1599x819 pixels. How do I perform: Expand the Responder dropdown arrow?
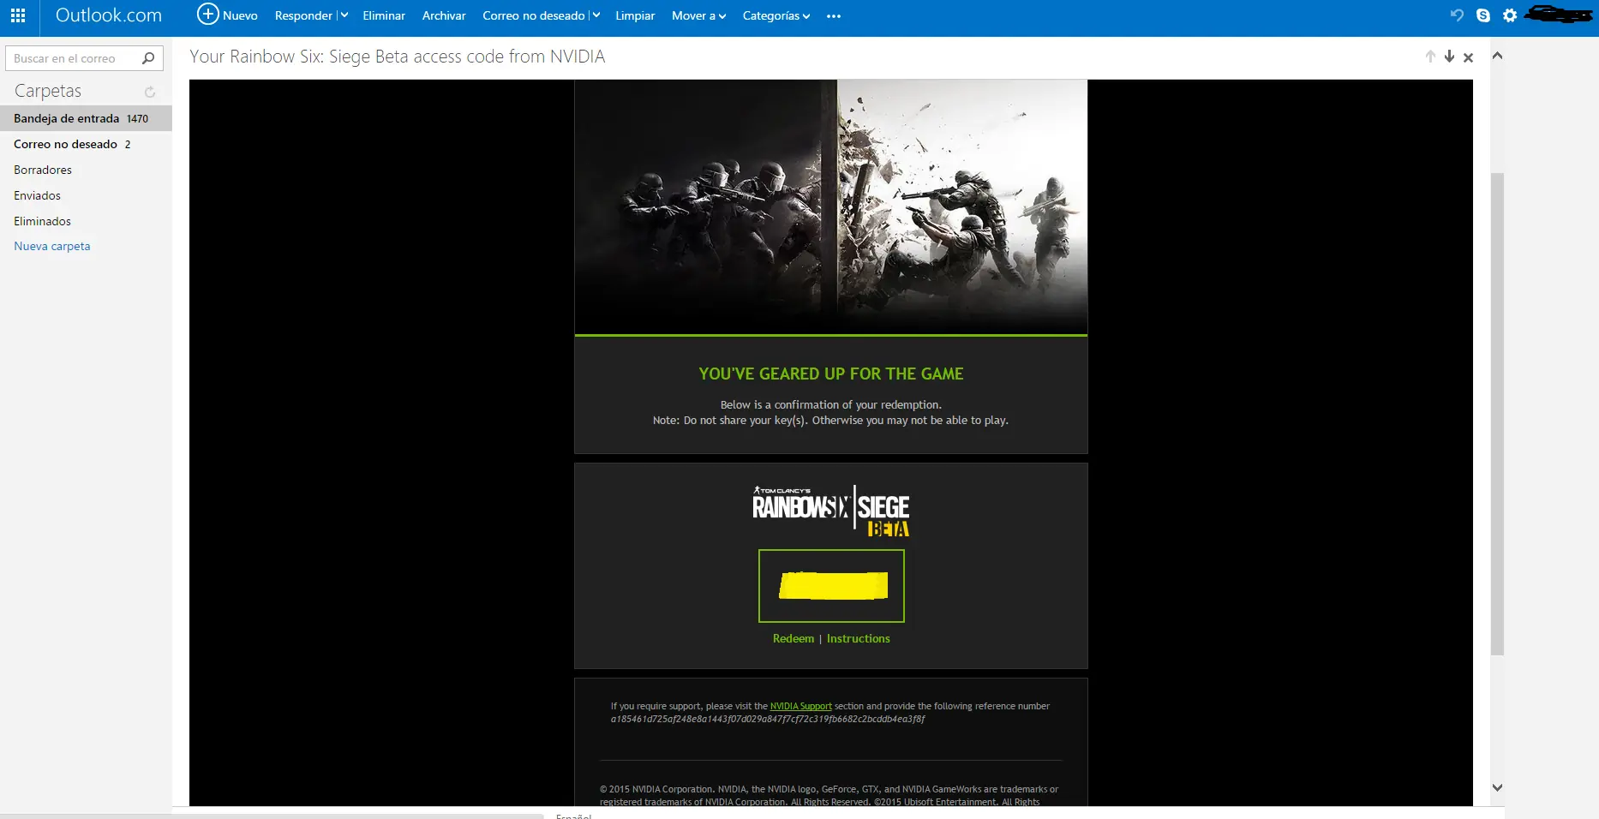click(344, 15)
